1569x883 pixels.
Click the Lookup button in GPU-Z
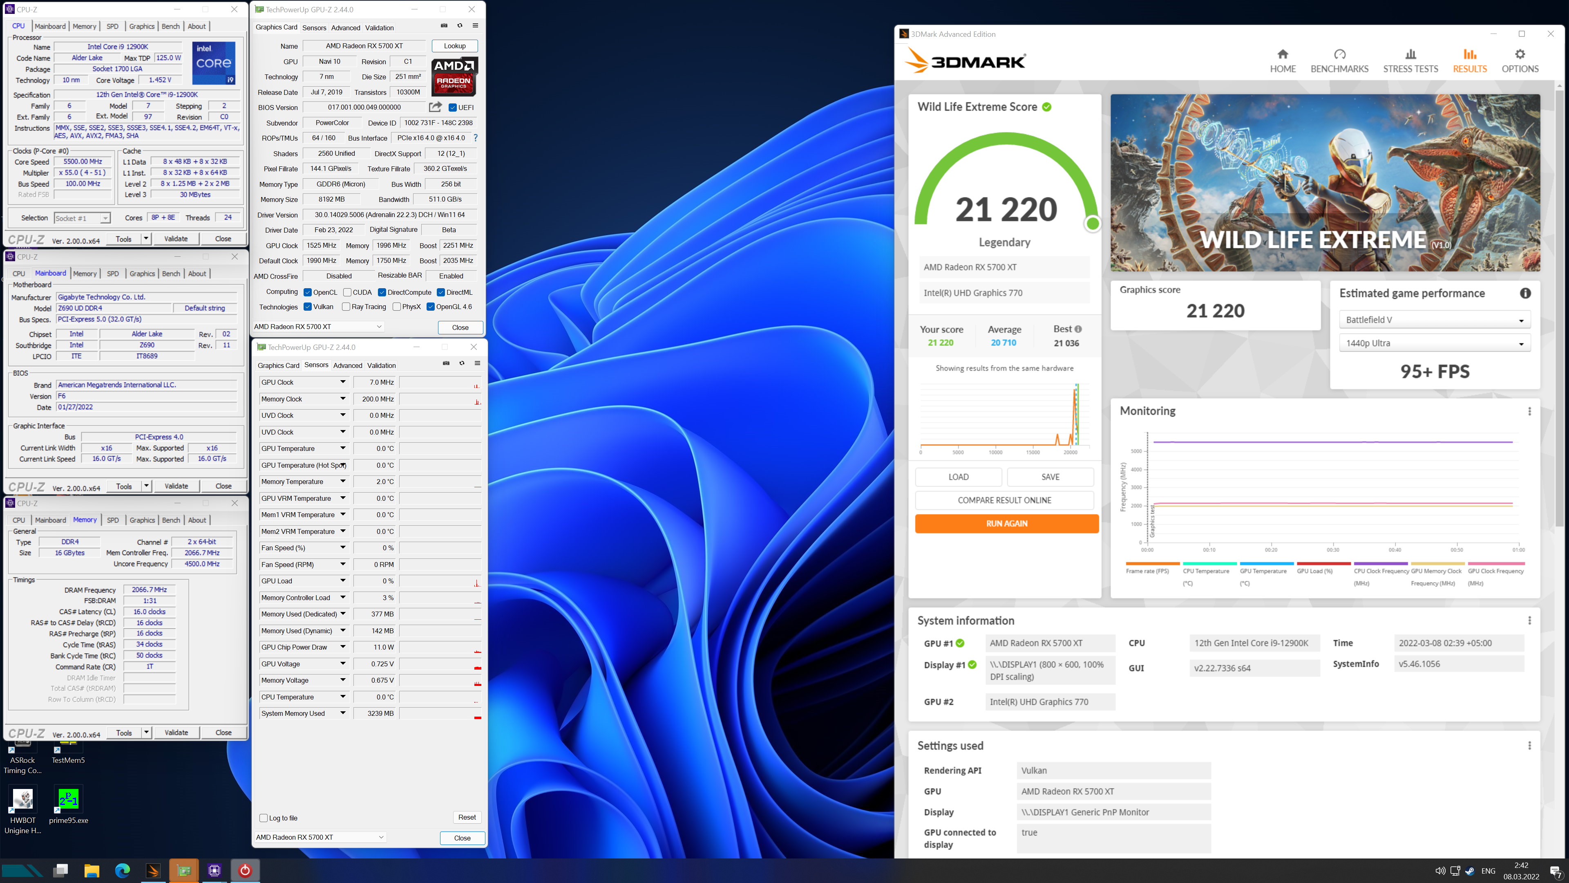[454, 46]
